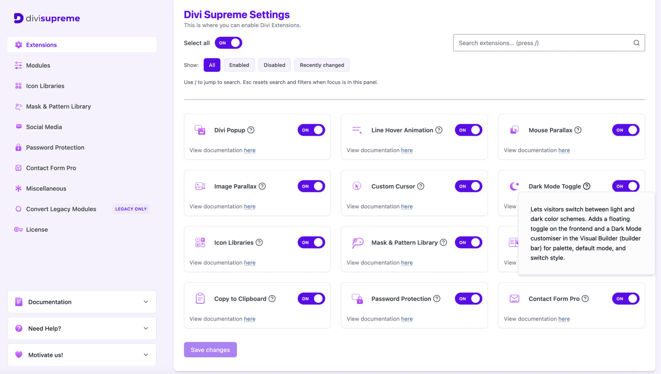661x374 pixels.
Task: Switch off Mouse Parallax toggle
Action: tap(626, 130)
